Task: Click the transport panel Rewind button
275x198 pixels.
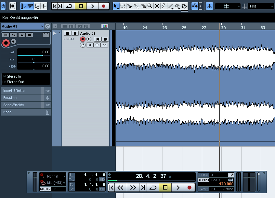Action: click(121, 188)
